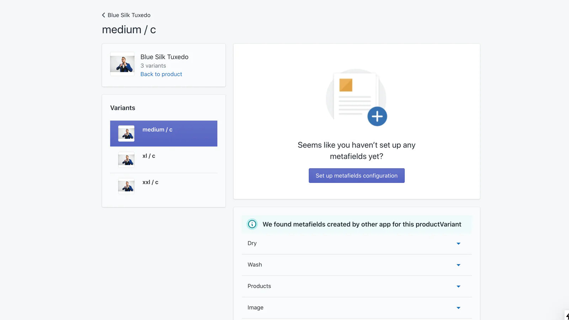Viewport: 569px width, 320px height.
Task: Click the Blue Silk Tuxedo product thumbnail
Action: coord(122,64)
